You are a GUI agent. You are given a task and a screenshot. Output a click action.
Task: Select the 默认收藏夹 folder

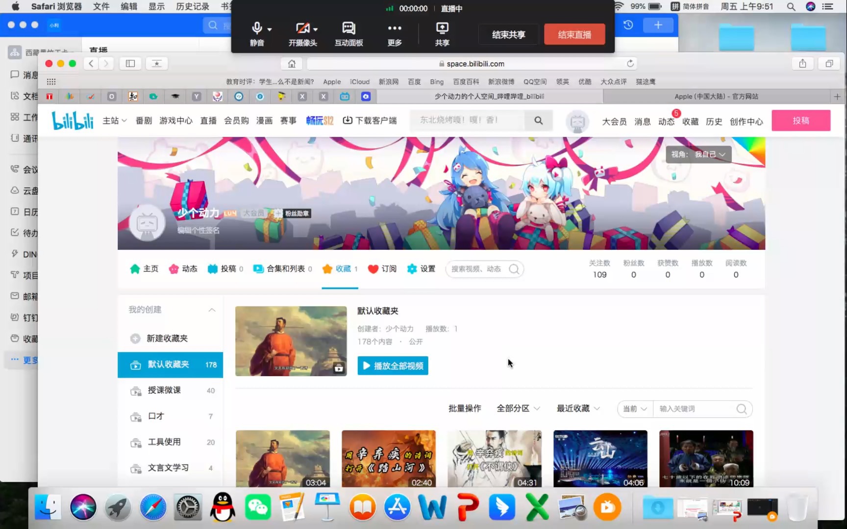tap(170, 365)
